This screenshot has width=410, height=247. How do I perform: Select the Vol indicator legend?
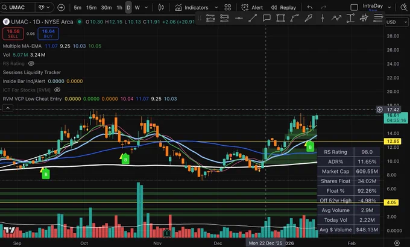point(6,55)
